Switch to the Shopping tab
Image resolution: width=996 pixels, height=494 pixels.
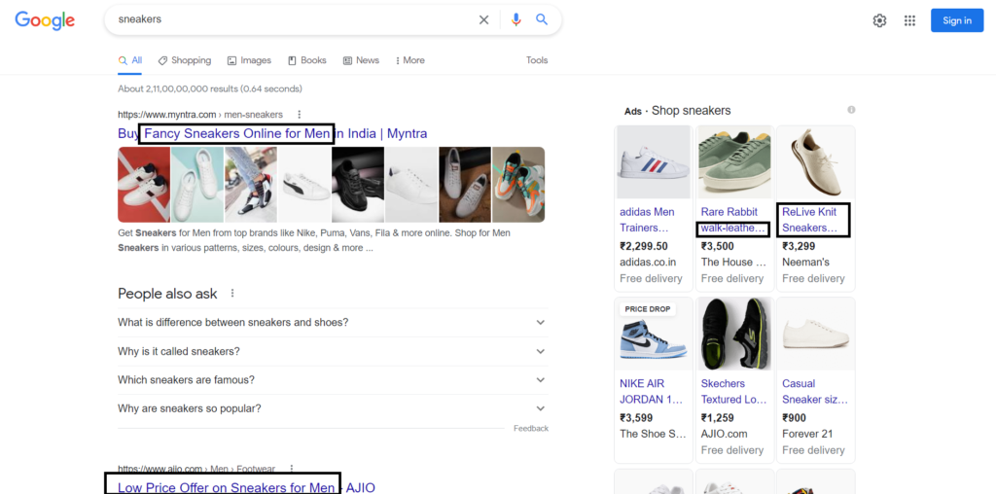coord(184,60)
